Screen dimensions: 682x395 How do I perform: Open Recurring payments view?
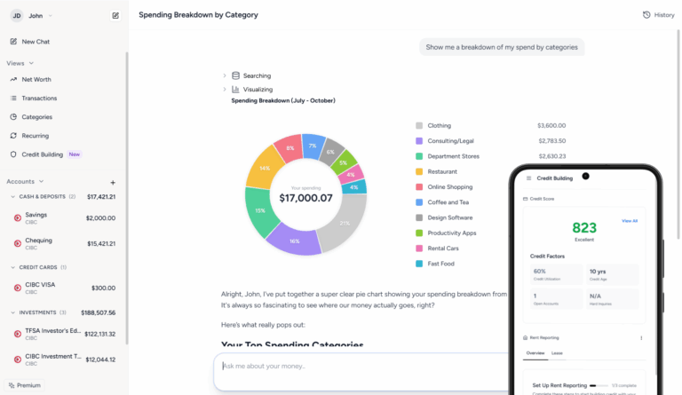(x=35, y=136)
